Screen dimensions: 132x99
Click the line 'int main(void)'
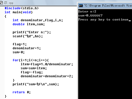(19, 12)
